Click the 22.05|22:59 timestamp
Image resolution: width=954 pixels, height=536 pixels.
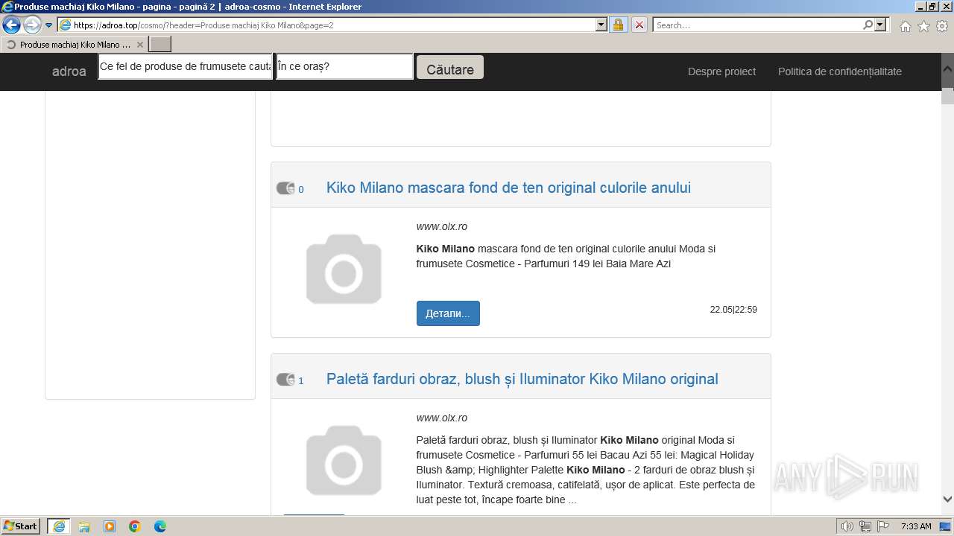[733, 310]
